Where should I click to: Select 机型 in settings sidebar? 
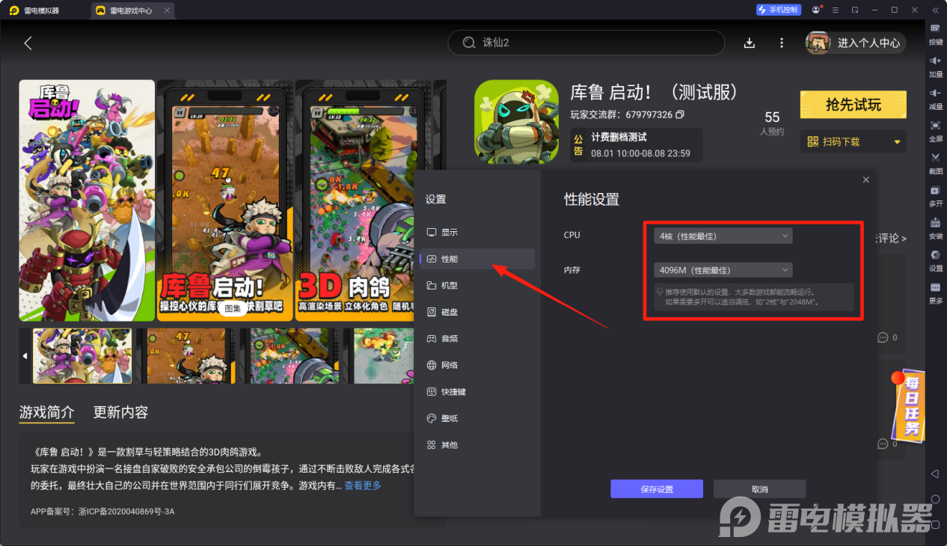click(x=477, y=286)
